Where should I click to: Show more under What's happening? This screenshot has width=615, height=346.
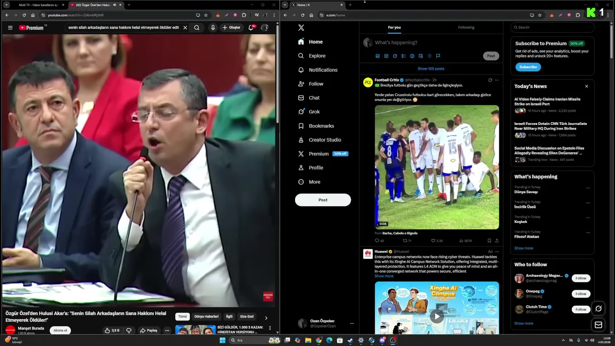pos(524,248)
